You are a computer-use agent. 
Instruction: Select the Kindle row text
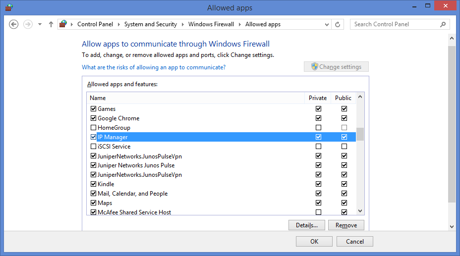106,184
